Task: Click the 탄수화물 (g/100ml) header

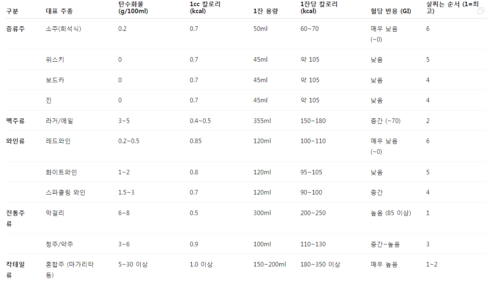Action: click(133, 8)
